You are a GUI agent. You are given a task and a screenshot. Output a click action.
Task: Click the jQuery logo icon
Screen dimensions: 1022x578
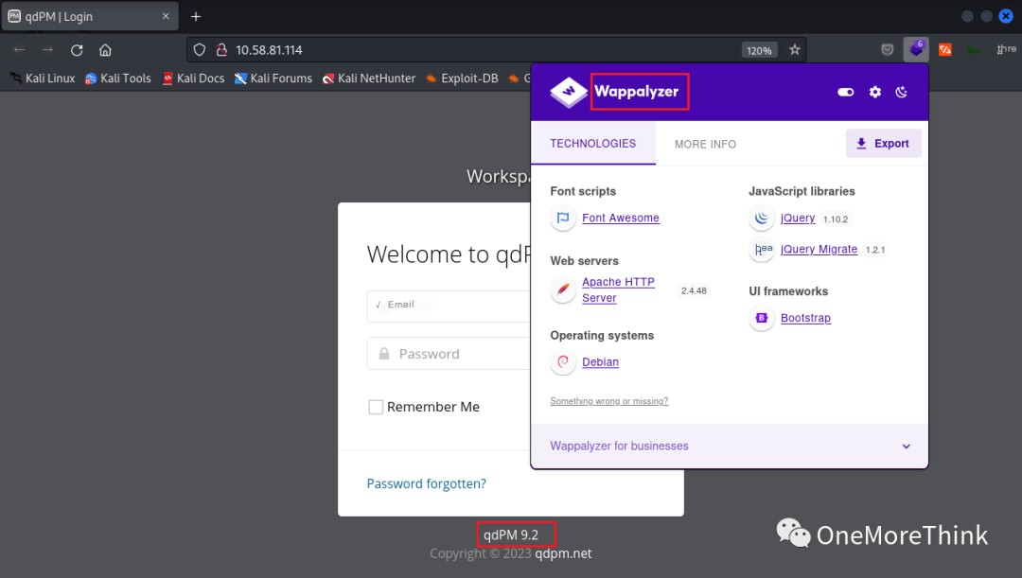pyautogui.click(x=761, y=219)
